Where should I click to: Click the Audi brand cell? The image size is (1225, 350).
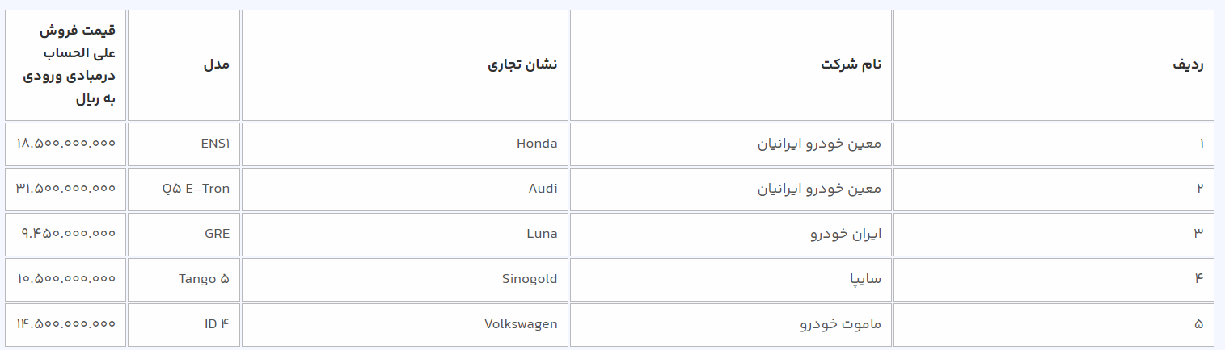[542, 189]
